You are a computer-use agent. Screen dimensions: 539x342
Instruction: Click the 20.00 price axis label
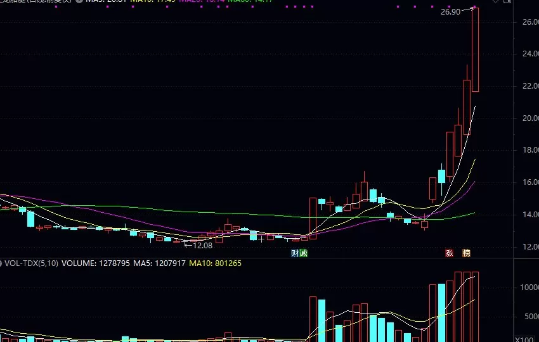coord(526,118)
